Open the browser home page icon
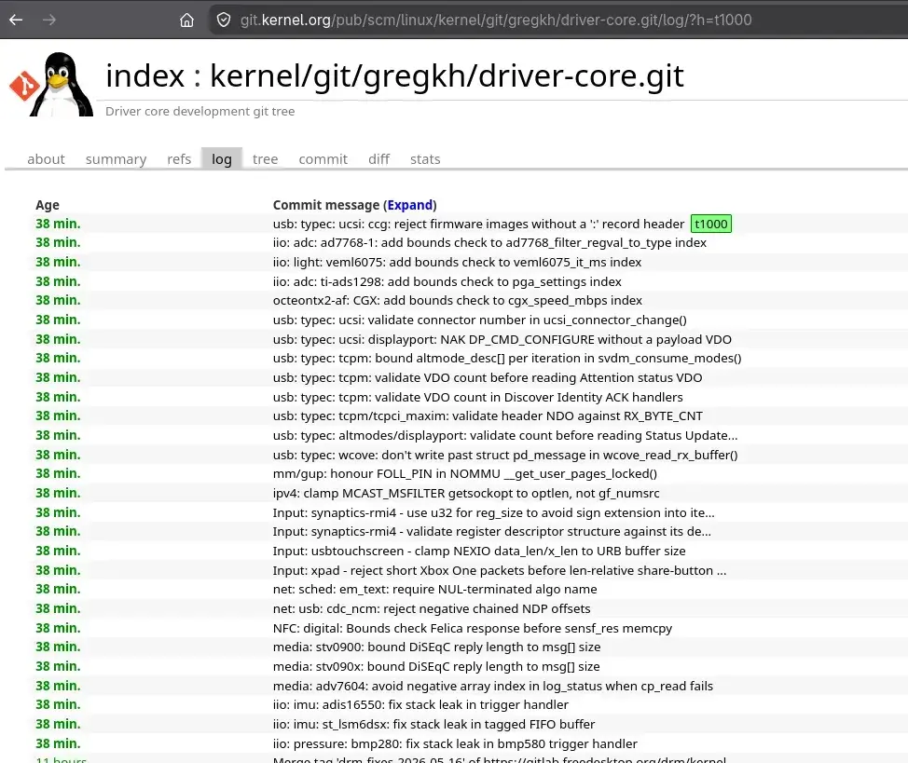Viewport: 908px width, 763px height. pos(186,20)
